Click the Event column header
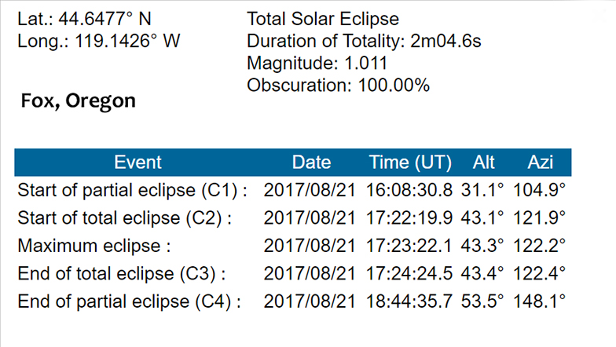The image size is (616, 347). 137,163
